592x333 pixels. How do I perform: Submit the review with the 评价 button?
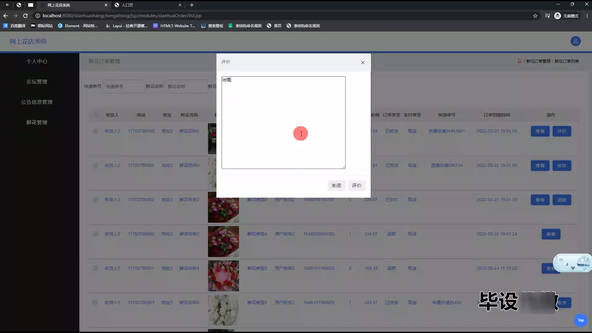357,185
